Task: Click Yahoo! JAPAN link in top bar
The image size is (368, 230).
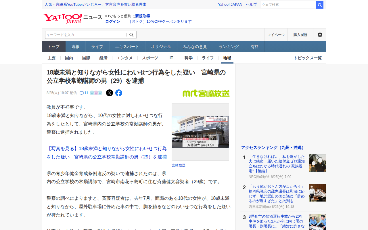Action: pos(230,5)
